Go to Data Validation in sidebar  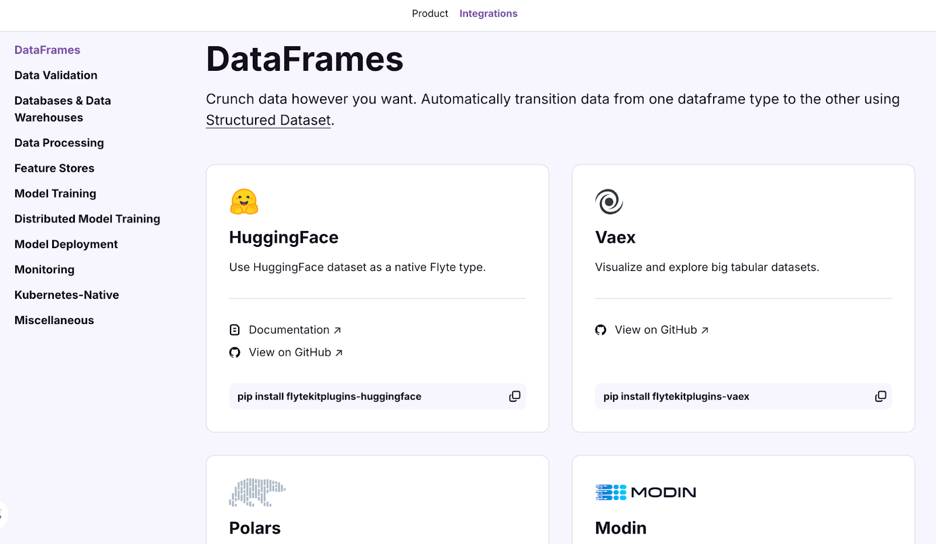pos(56,75)
